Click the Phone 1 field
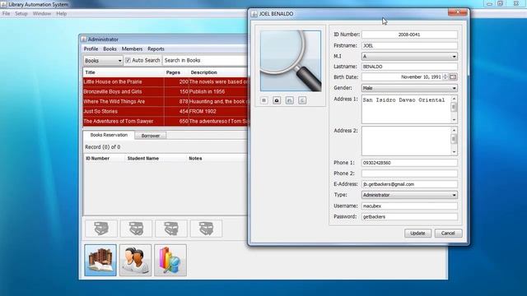This screenshot has height=296, width=527. (409, 163)
